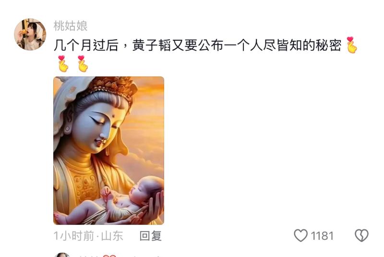Open 桃姑娘's profile avatar
Viewport: 384px width, 257px height.
point(30,34)
